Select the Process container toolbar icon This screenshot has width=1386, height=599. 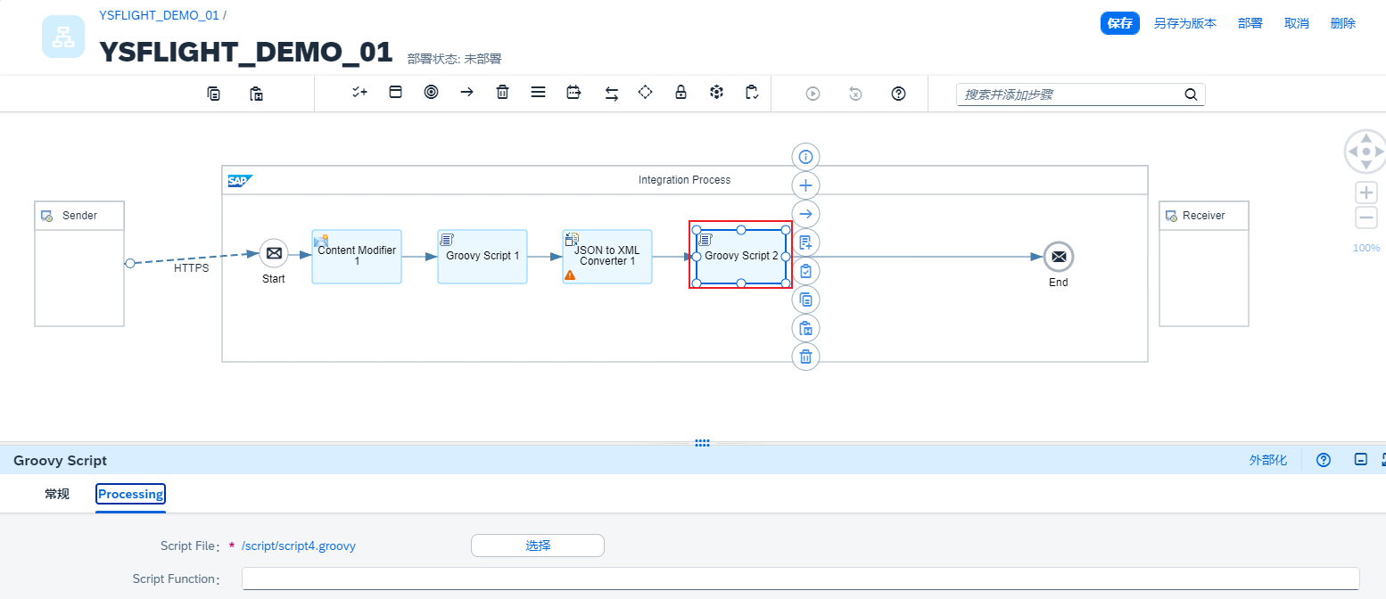[396, 93]
